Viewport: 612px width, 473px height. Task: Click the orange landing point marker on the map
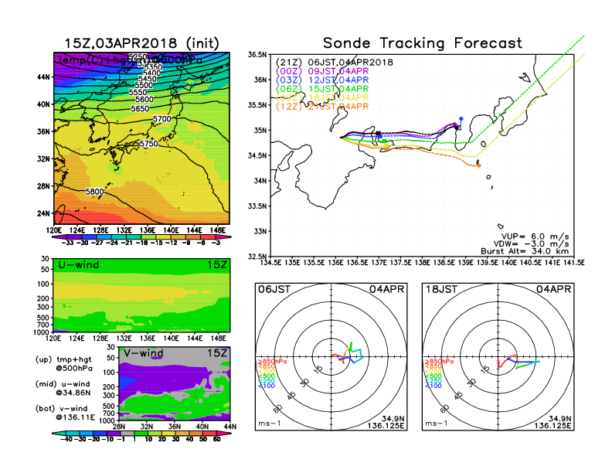(x=478, y=165)
